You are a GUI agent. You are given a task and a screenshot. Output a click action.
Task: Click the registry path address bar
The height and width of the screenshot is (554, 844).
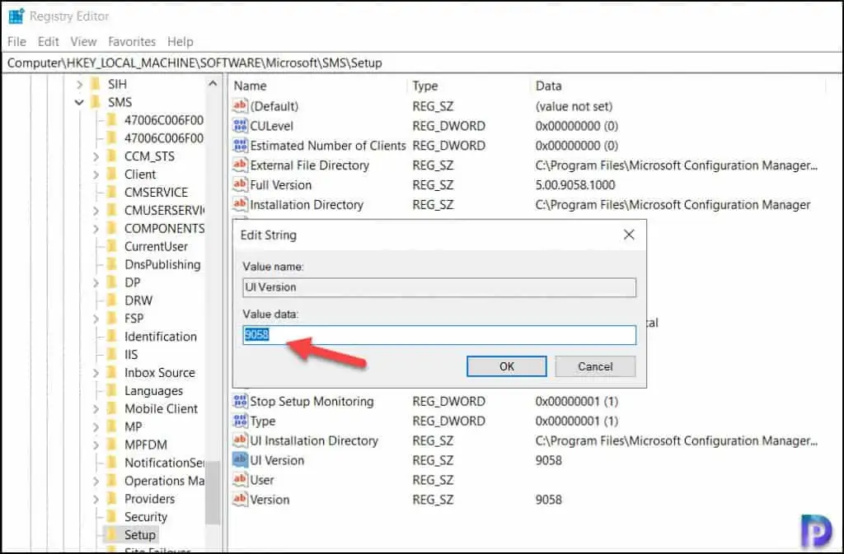tap(422, 63)
